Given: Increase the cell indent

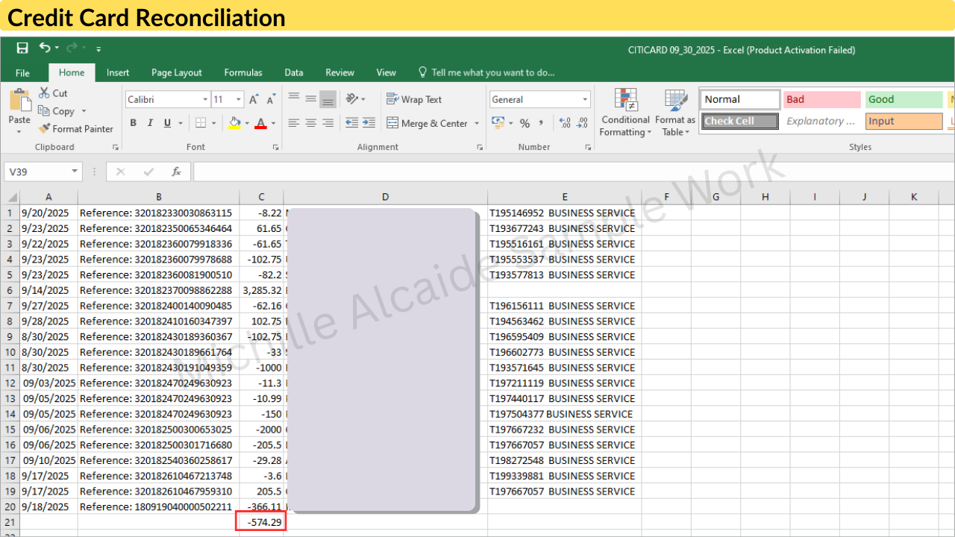Looking at the screenshot, I should pyautogui.click(x=369, y=123).
